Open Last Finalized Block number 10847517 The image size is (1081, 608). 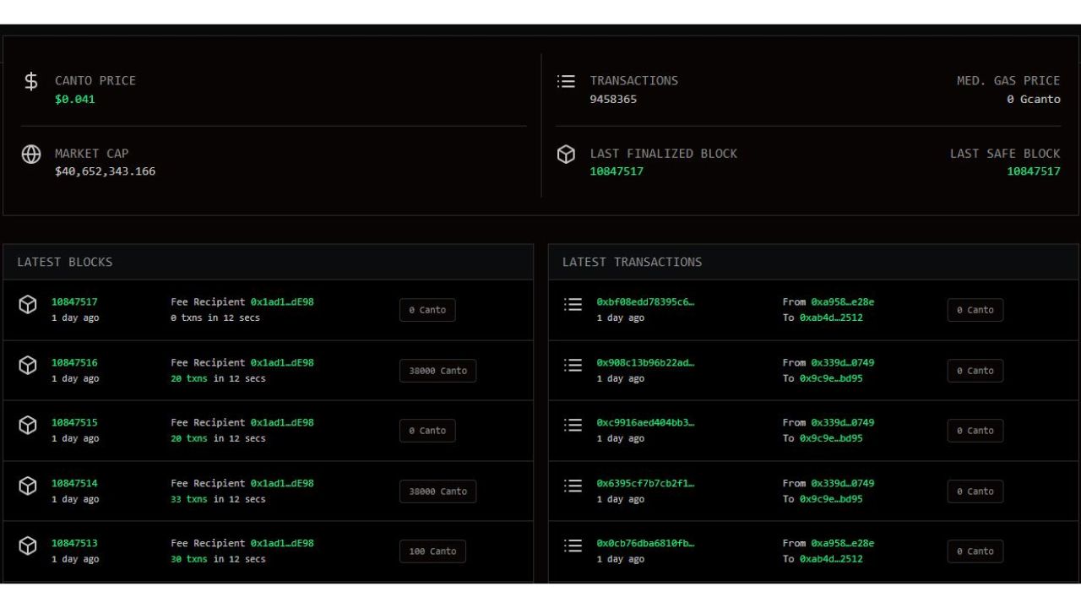pyautogui.click(x=617, y=171)
